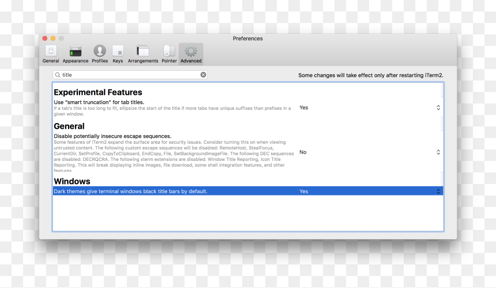
Task: Select the 'Use smart truncation for tab titles' row
Action: point(247,108)
